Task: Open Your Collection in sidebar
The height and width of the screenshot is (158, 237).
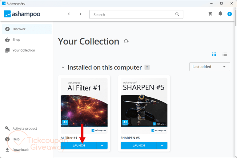Action: pyautogui.click(x=27, y=50)
